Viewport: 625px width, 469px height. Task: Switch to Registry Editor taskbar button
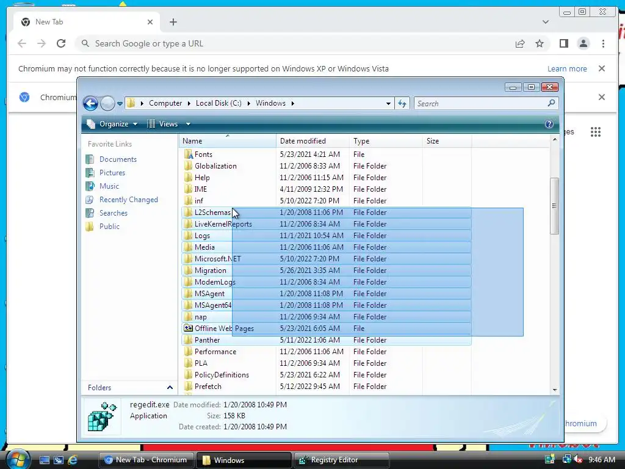click(x=341, y=460)
